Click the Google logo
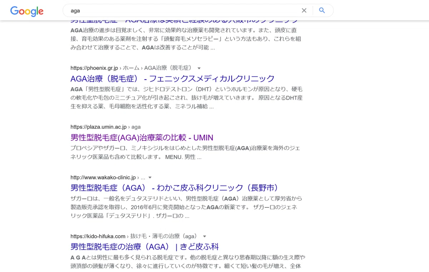This screenshot has width=429, height=272. click(x=27, y=11)
